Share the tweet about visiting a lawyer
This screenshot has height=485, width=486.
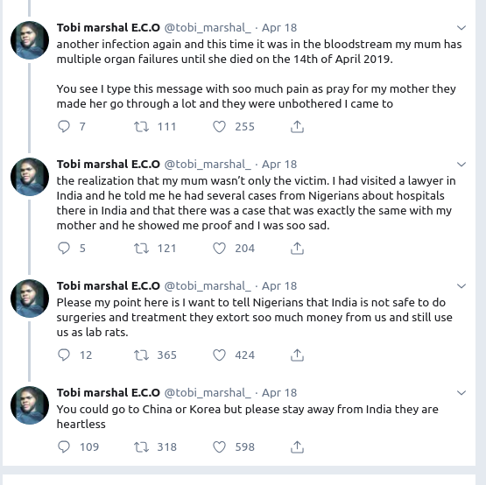[x=297, y=249]
